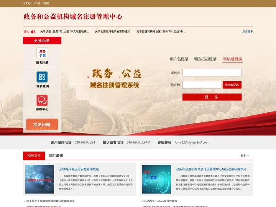The image size is (276, 207).
Task: Click the red 登录 button
Action: click(x=212, y=97)
